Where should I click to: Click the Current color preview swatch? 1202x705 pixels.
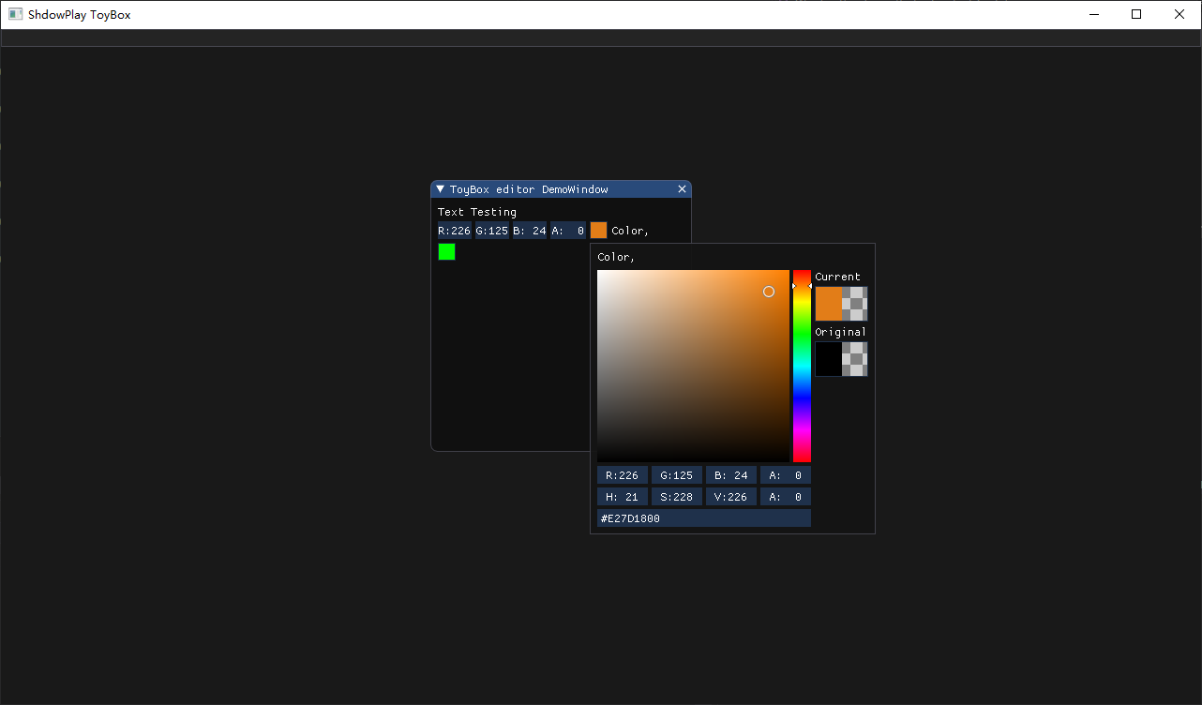coord(841,304)
